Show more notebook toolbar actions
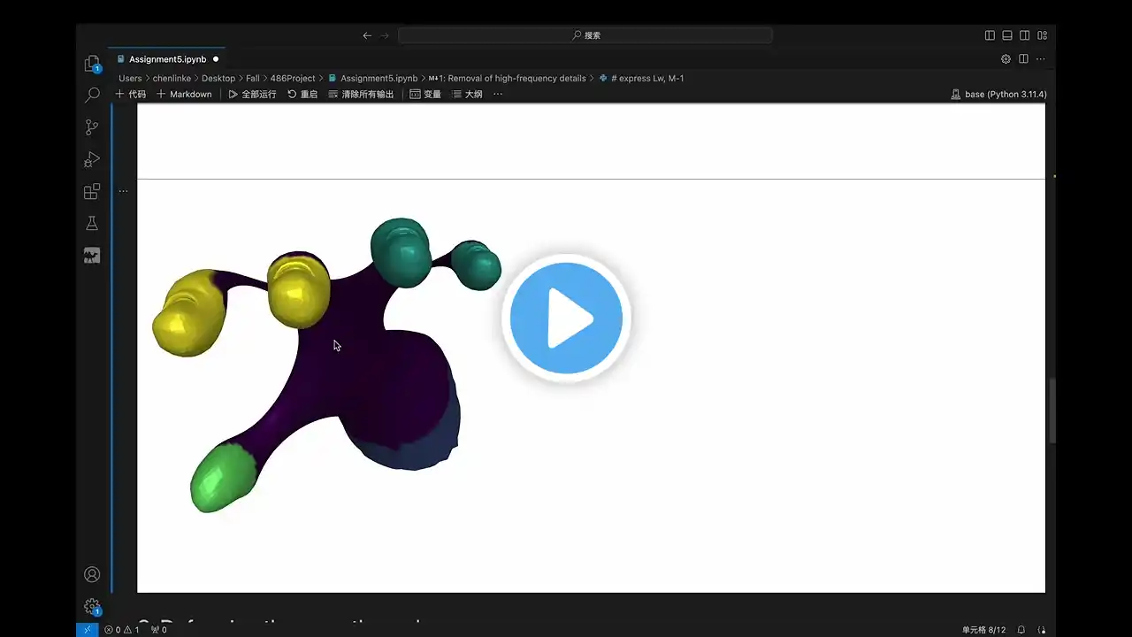 (x=498, y=94)
